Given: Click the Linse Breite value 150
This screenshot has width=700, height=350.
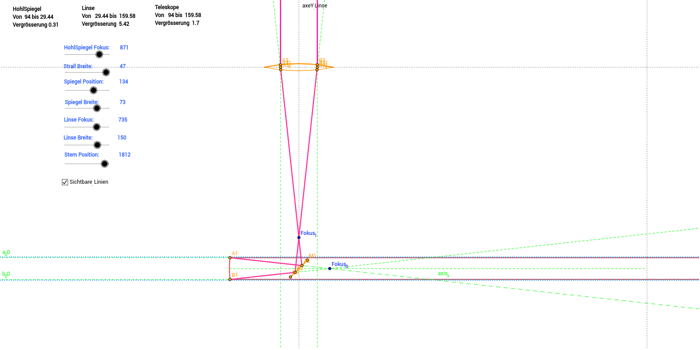Looking at the screenshot, I should point(122,138).
